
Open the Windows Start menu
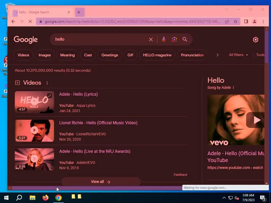click(6, 198)
